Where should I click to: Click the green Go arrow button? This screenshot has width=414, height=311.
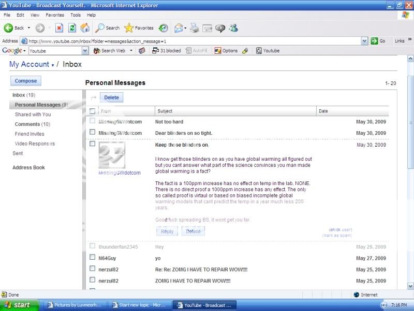(374, 41)
